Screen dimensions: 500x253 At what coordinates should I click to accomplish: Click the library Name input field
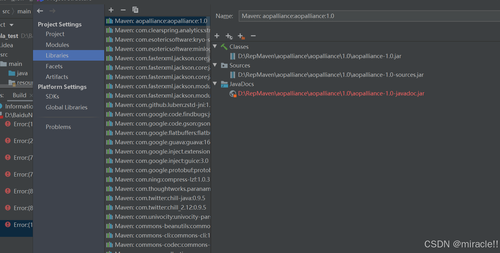click(369, 16)
